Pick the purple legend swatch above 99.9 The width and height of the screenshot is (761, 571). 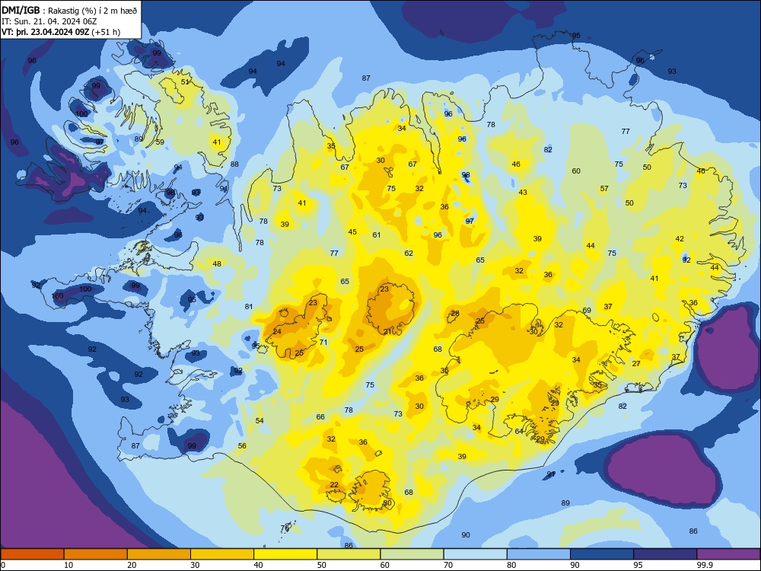pyautogui.click(x=728, y=554)
